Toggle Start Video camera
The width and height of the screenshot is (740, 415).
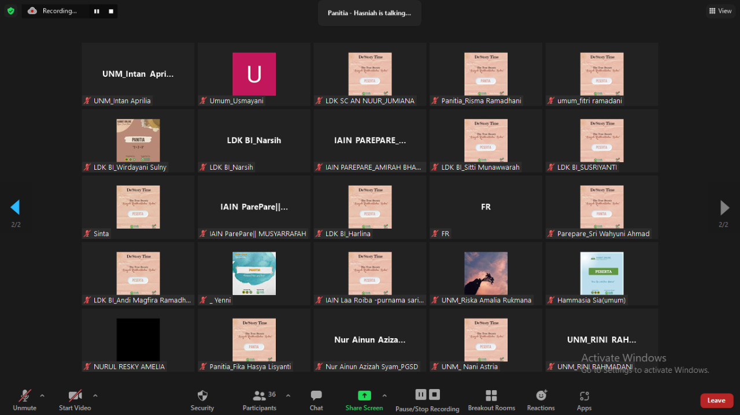pyautogui.click(x=75, y=400)
